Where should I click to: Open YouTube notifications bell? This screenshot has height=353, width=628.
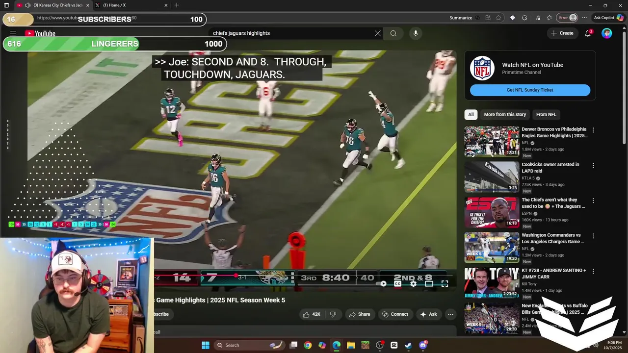click(x=588, y=33)
